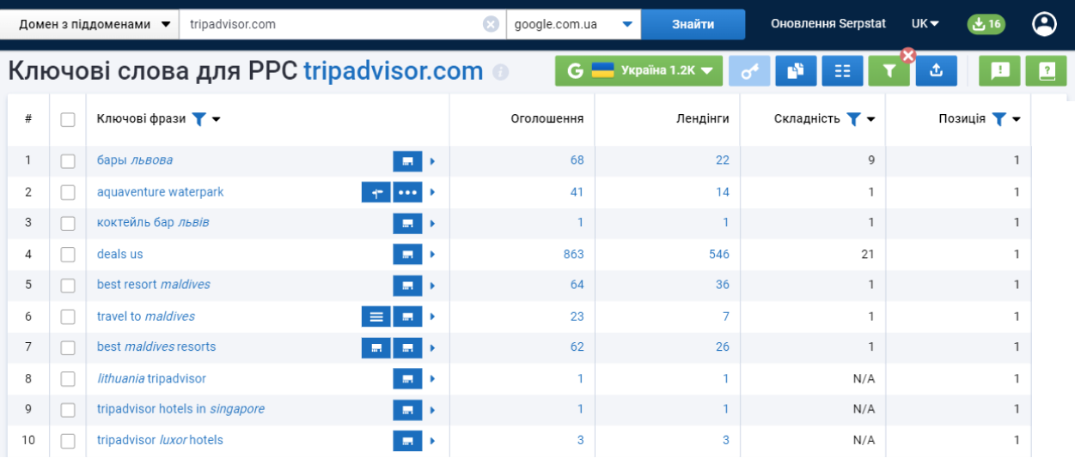Open ads count 68 for бары львова
1075x464 pixels.
(x=577, y=160)
